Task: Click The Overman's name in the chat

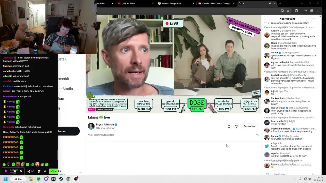Action: coord(278,108)
